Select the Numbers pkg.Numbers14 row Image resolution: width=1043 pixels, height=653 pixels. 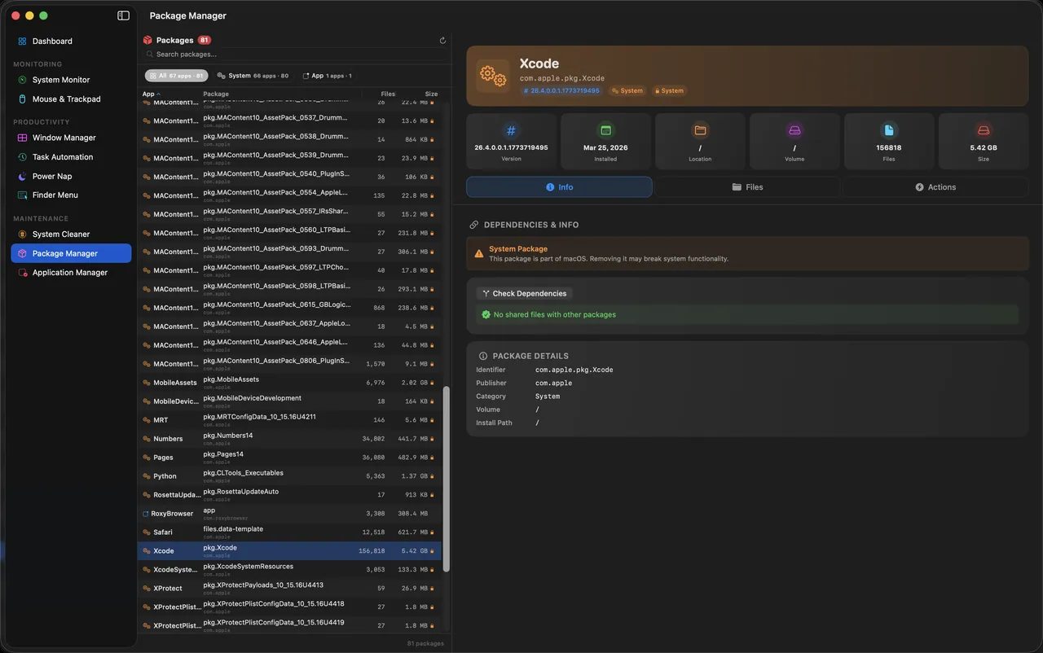pos(289,439)
